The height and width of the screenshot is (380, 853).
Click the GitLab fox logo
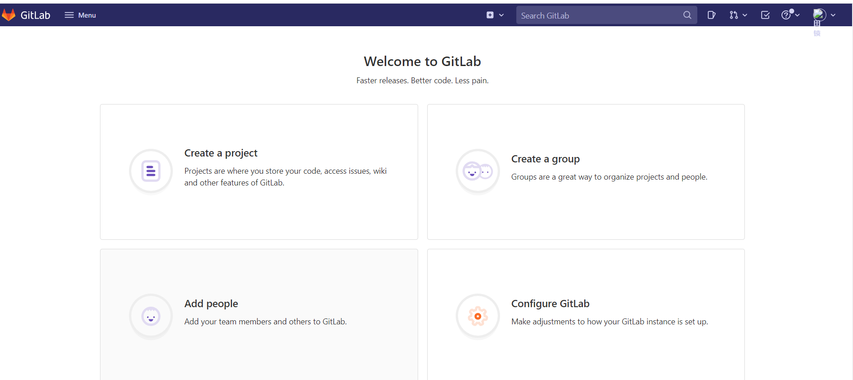coord(9,15)
